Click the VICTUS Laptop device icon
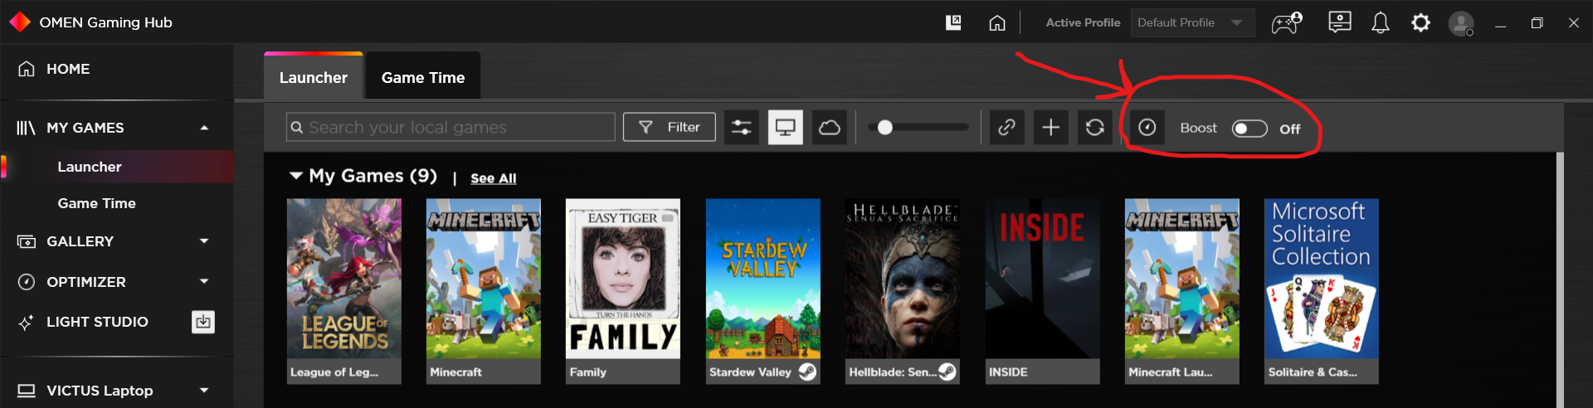 pyautogui.click(x=27, y=391)
